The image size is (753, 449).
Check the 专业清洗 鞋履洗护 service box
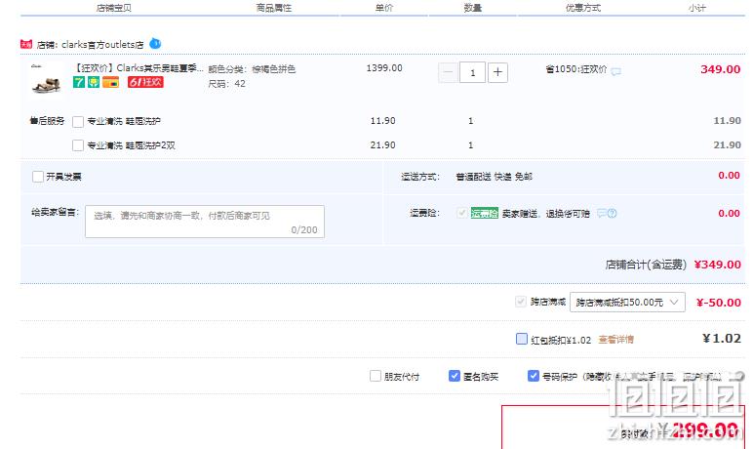[78, 122]
